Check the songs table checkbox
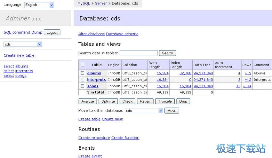This screenshot has height=158, width=272. point(82,86)
